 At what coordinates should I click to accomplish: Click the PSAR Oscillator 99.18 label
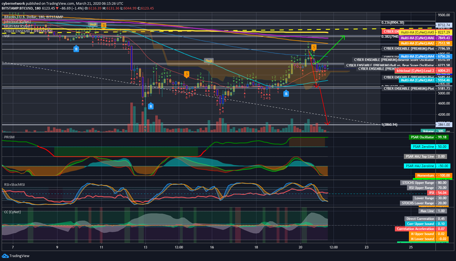tap(429, 137)
